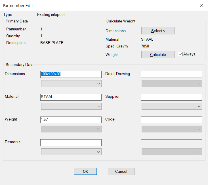Click the Remarks input field
208x185 pixels.
pyautogui.click(x=71, y=142)
